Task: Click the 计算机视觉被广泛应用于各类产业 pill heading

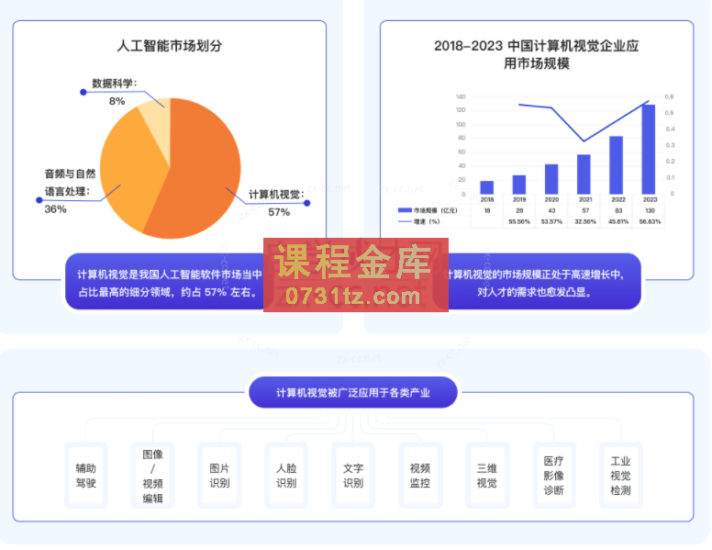Action: [x=353, y=392]
